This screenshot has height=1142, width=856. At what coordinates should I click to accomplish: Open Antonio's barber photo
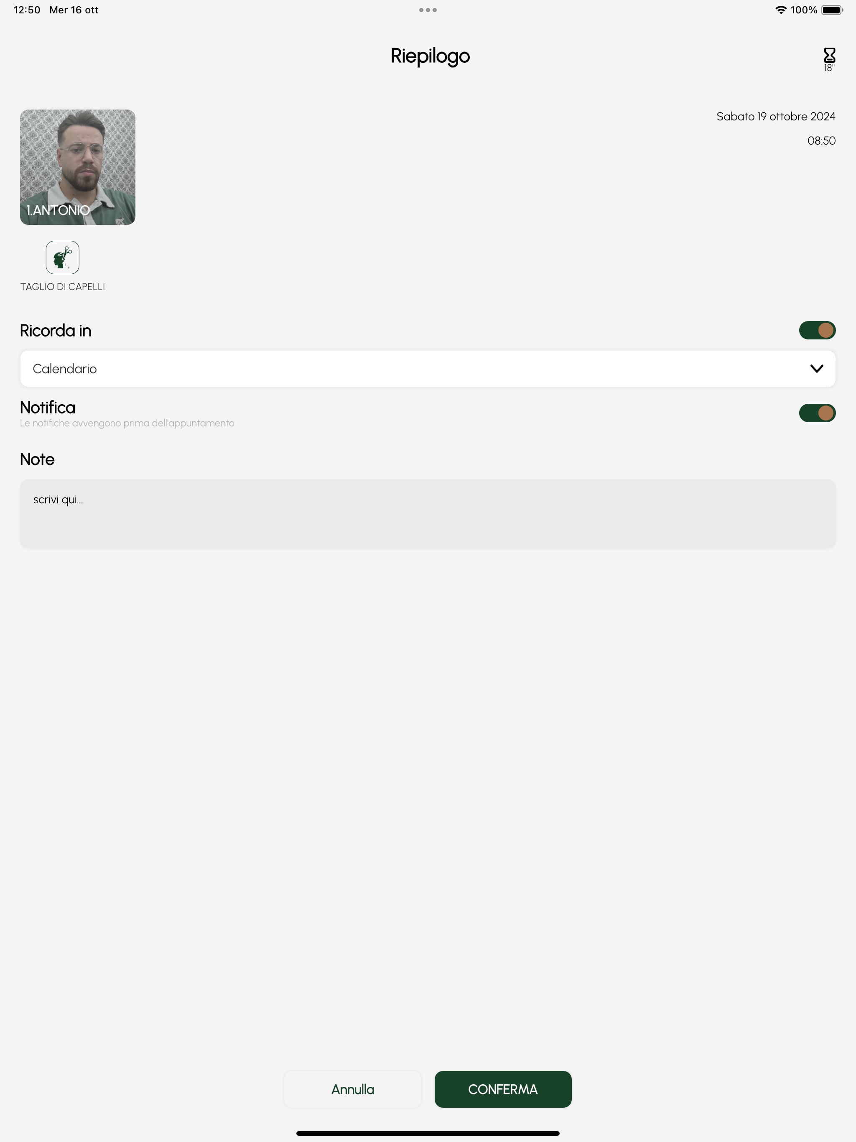(x=77, y=167)
